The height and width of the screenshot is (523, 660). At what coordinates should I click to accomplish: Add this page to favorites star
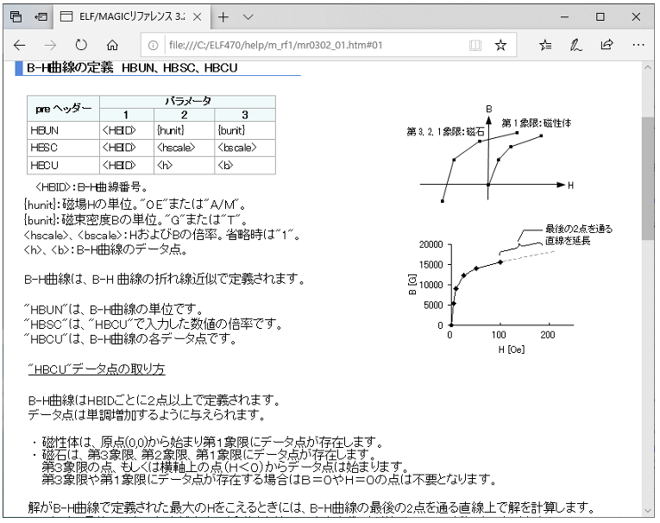(x=500, y=45)
